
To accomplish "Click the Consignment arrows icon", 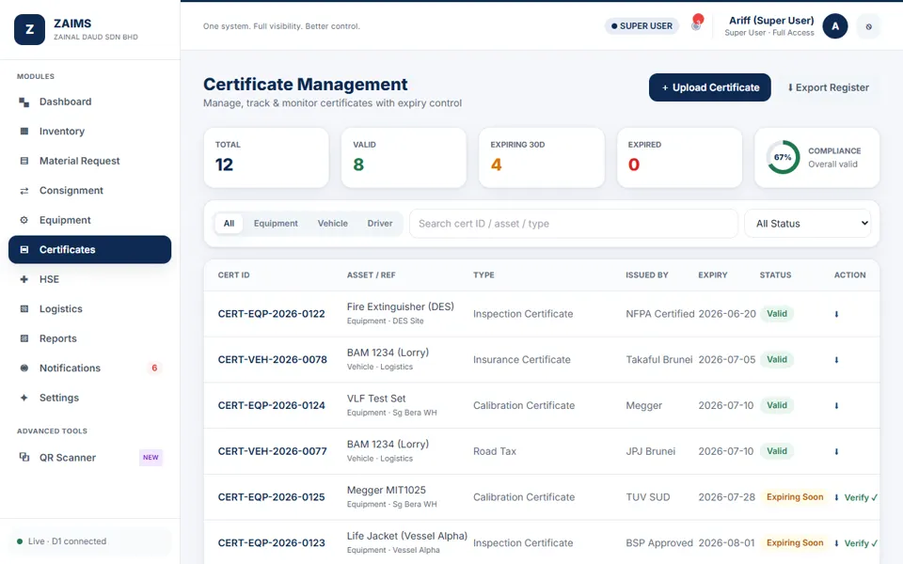I will [24, 191].
